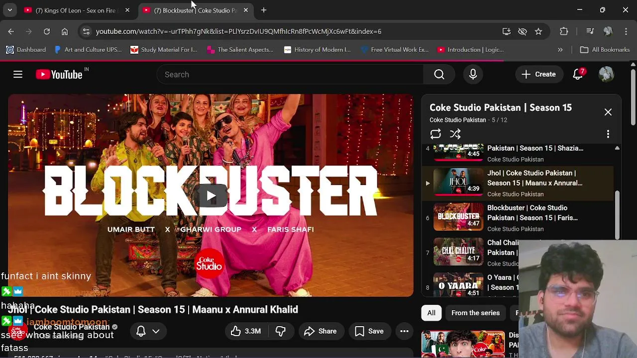Image resolution: width=637 pixels, height=358 pixels.
Task: Open the Jhol video title text
Action: click(153, 310)
